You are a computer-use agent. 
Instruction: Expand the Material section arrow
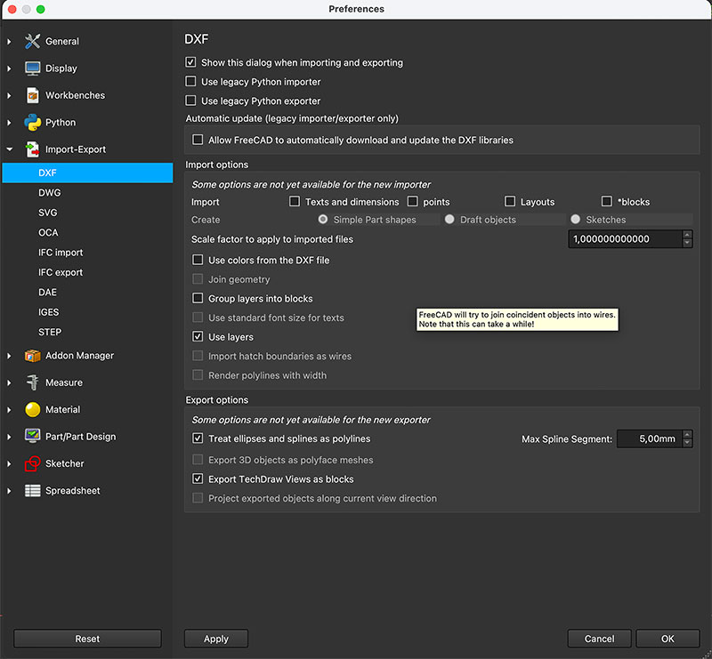(x=9, y=410)
